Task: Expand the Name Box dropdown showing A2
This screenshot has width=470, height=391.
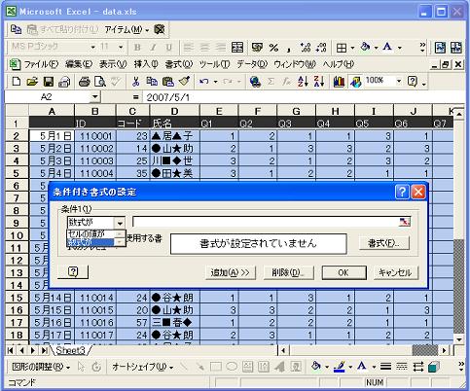Action: (x=94, y=97)
